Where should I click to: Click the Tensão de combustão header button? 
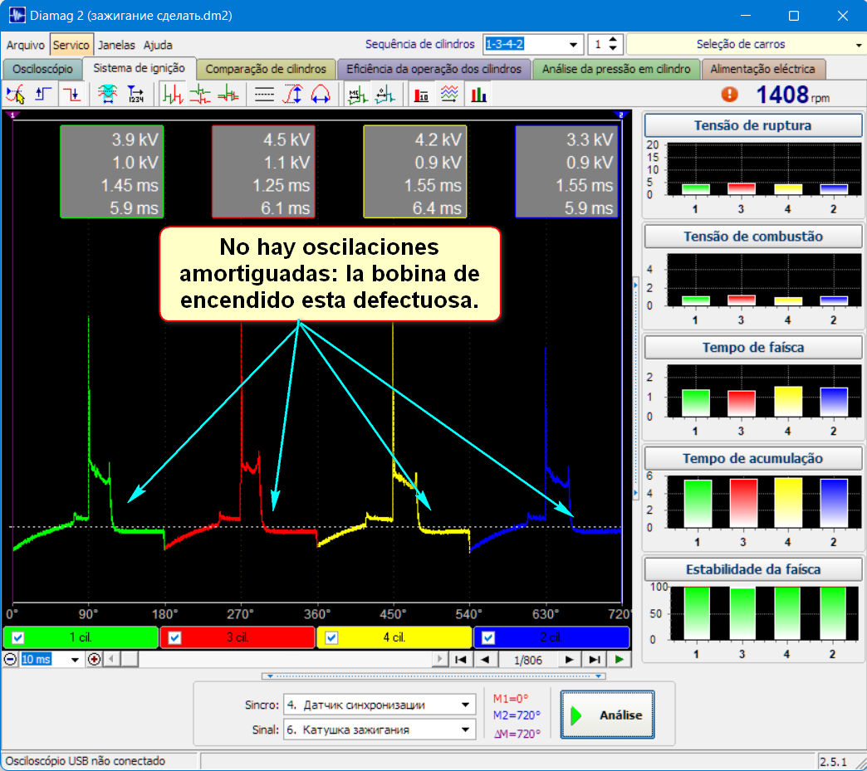pyautogui.click(x=752, y=237)
